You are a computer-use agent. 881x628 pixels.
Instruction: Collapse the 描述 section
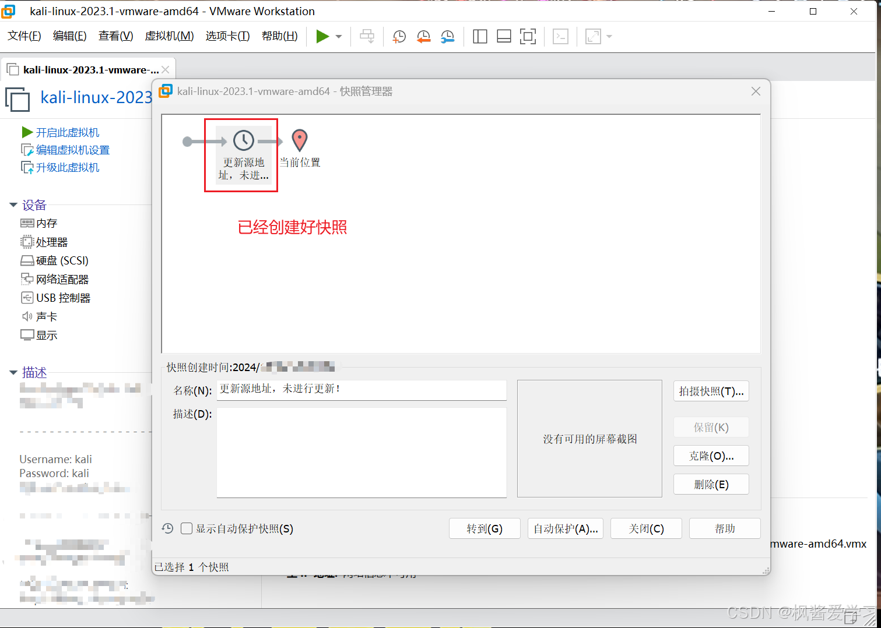(13, 372)
